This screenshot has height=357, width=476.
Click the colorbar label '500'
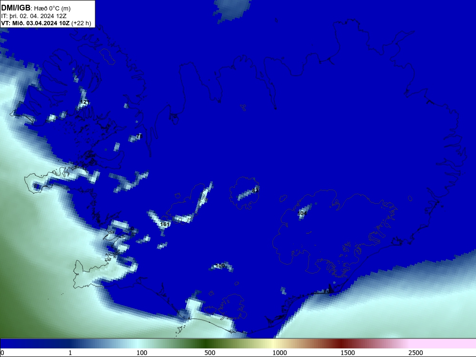pos(210,353)
